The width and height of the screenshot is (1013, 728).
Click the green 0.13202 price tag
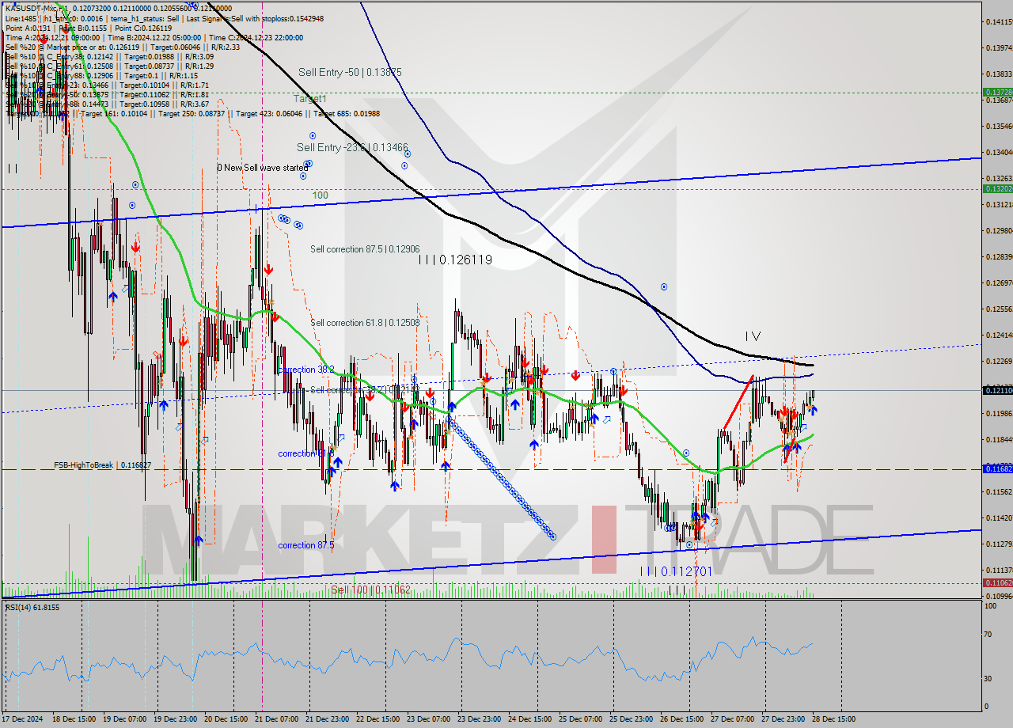(x=996, y=188)
